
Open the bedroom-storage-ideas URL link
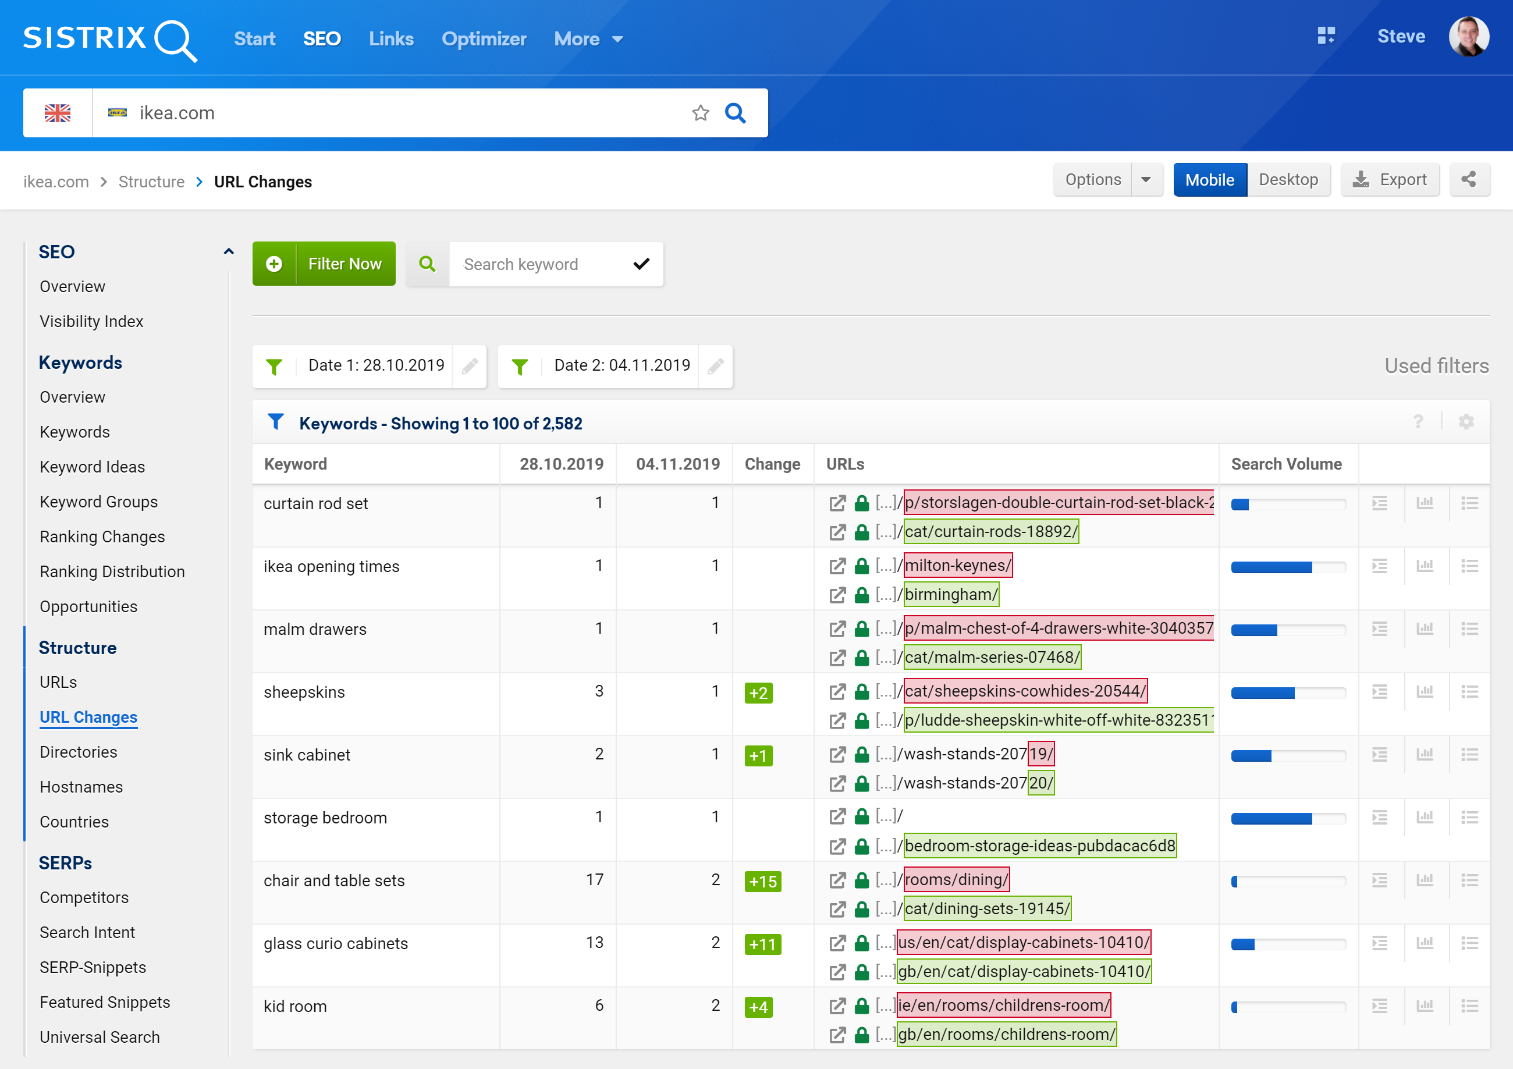(x=1040, y=846)
